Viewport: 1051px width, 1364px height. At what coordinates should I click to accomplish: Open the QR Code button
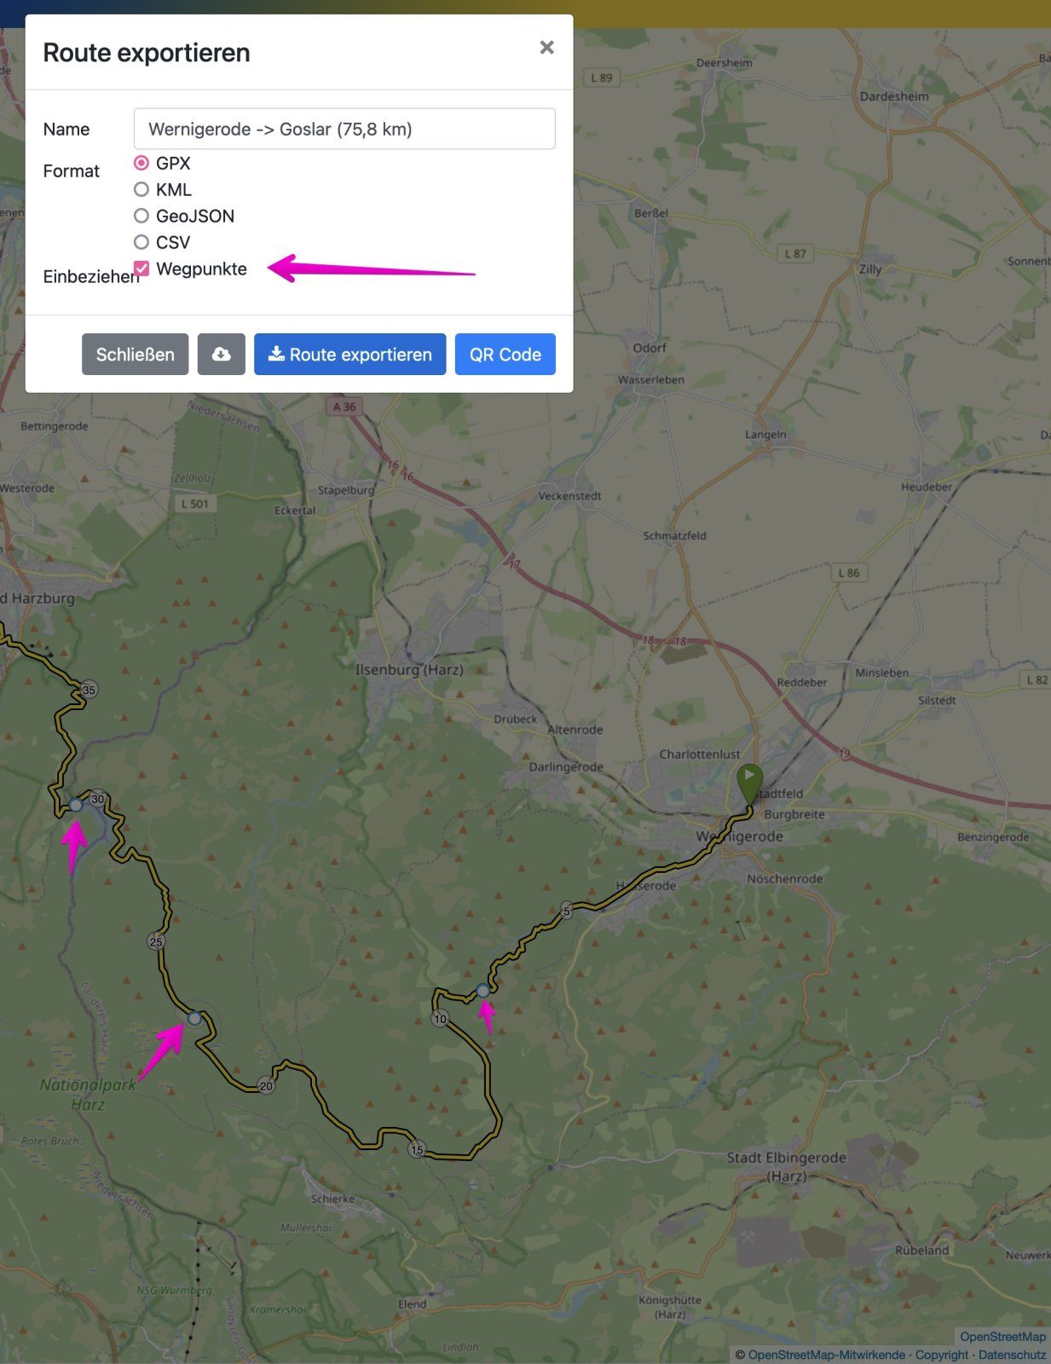click(505, 354)
